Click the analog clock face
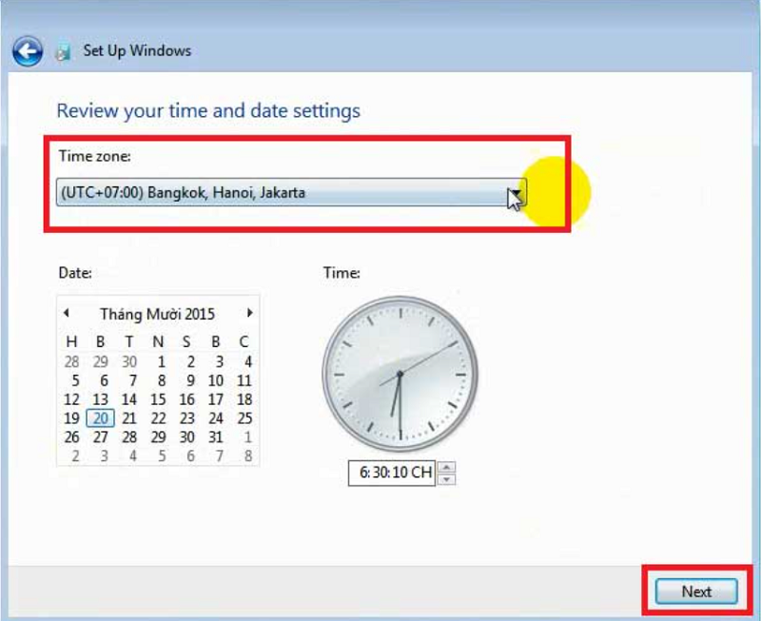 tap(400, 374)
